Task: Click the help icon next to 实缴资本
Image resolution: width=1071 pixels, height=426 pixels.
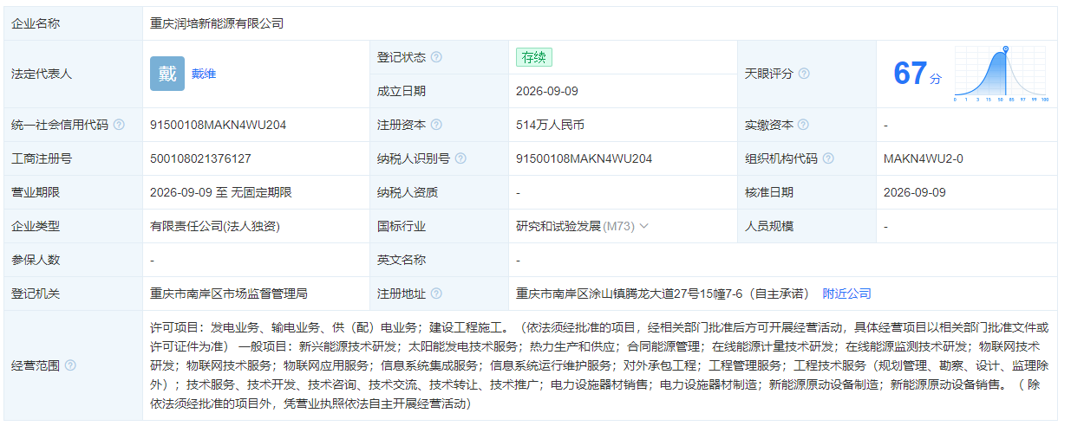Action: pos(804,125)
